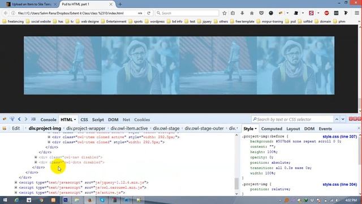The image size is (362, 204).
Task: Go to the Firefox home page icon
Action: [x=252, y=13]
